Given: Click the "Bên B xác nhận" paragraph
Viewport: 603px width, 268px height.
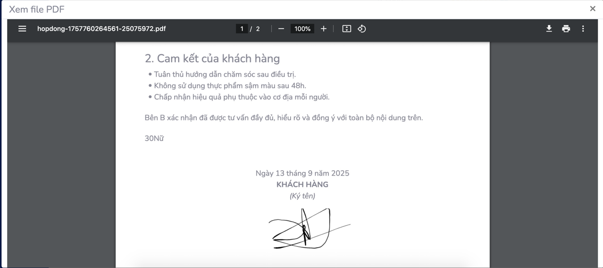Looking at the screenshot, I should (283, 117).
